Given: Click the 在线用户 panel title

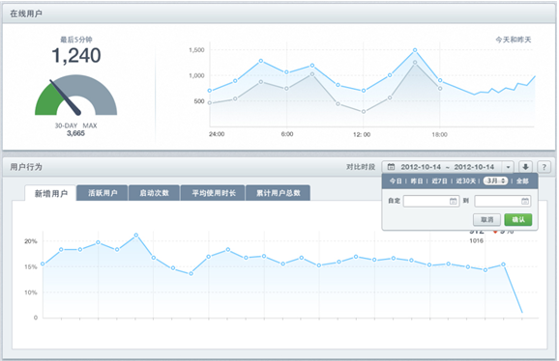Looking at the screenshot, I should point(26,14).
